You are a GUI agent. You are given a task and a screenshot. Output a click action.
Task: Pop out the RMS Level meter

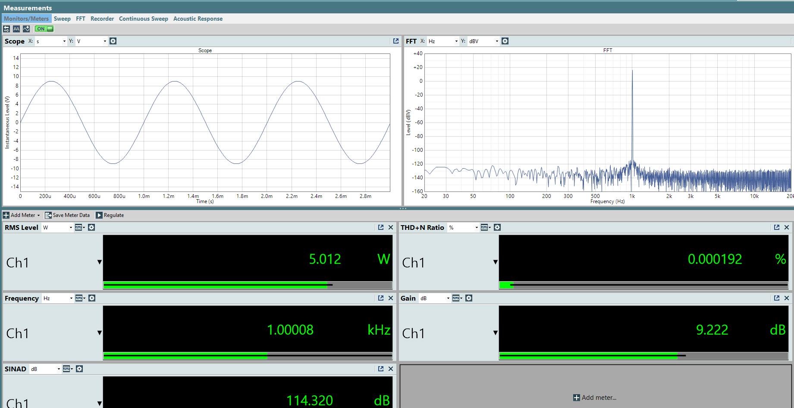(381, 227)
